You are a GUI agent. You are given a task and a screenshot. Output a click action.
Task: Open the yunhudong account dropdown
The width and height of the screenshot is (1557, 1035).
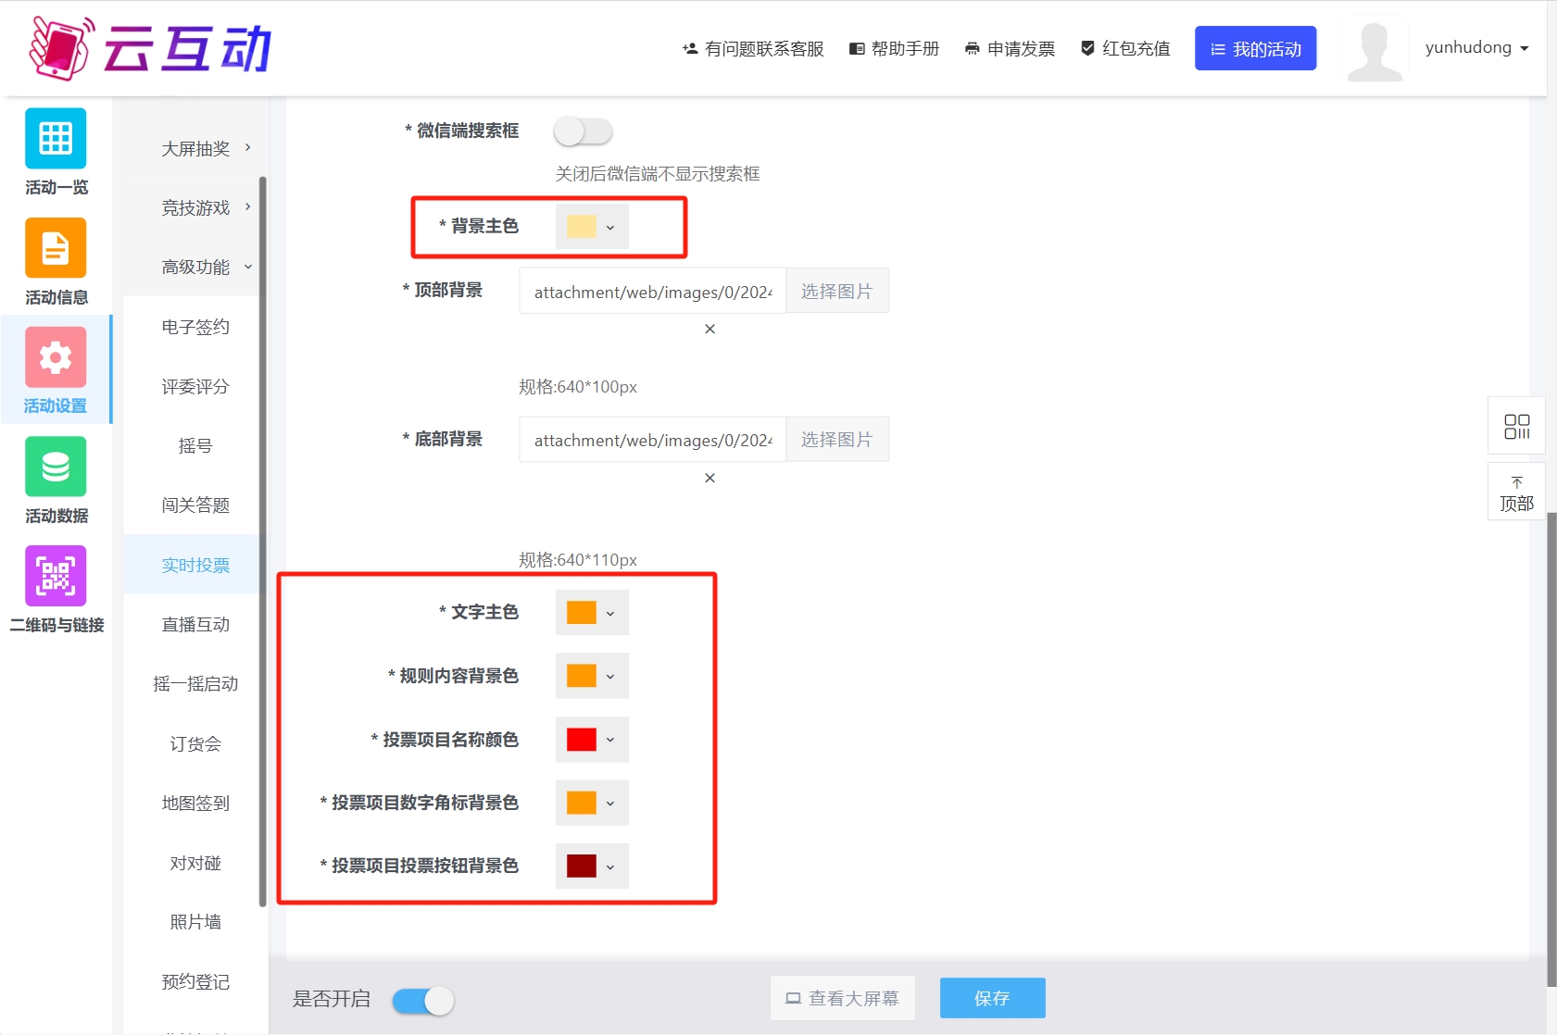[1476, 47]
